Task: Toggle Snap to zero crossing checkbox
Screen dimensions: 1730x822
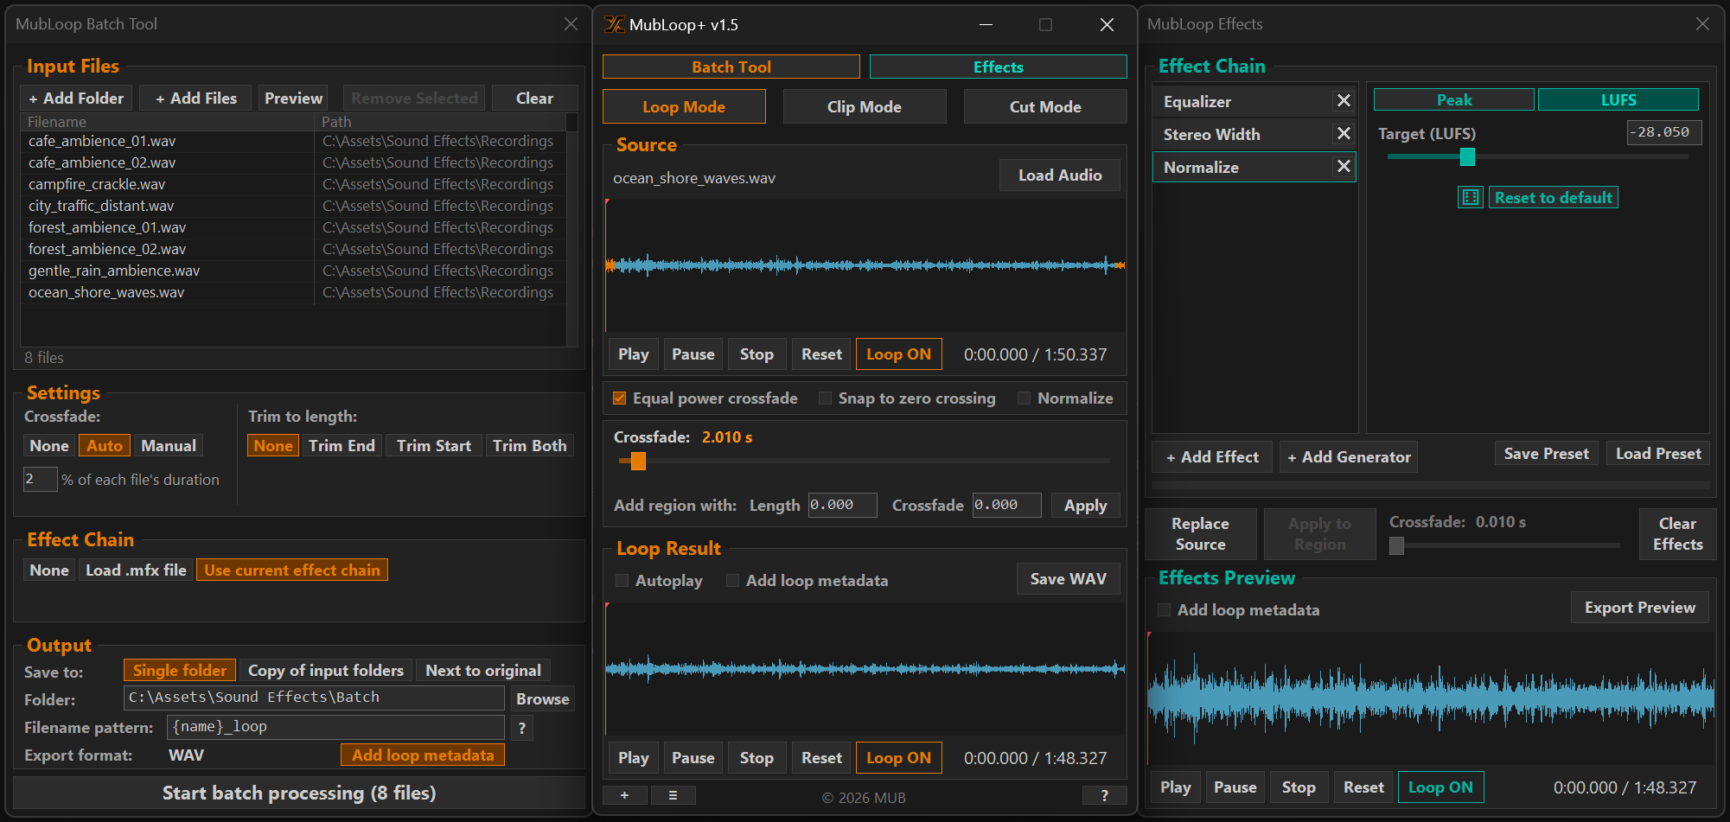Action: [x=825, y=398]
